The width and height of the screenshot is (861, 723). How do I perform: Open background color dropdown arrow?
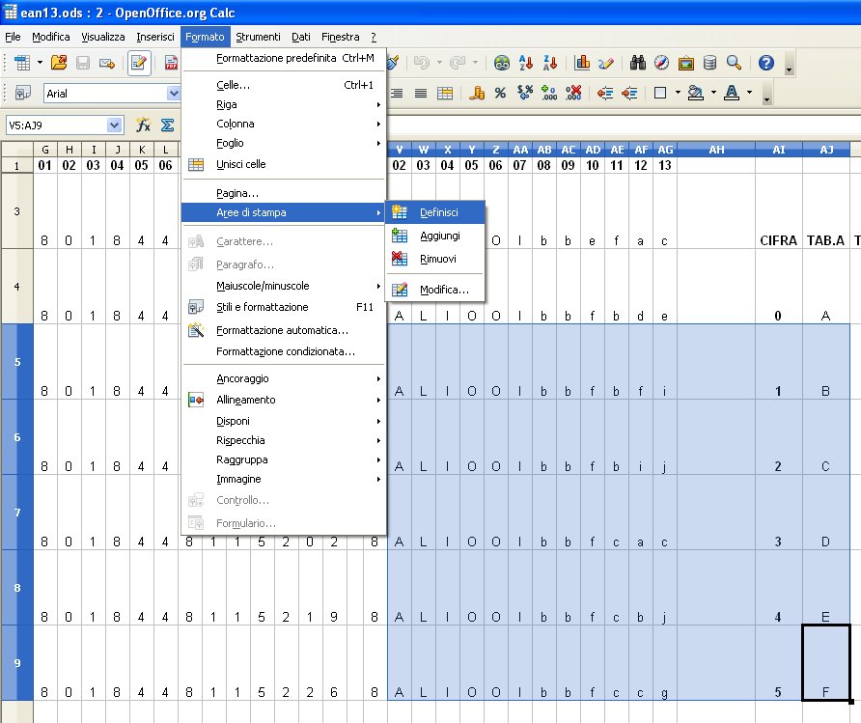713,93
